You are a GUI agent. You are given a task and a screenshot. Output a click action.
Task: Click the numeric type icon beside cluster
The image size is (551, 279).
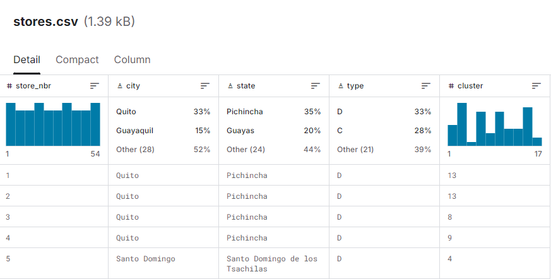(x=451, y=86)
